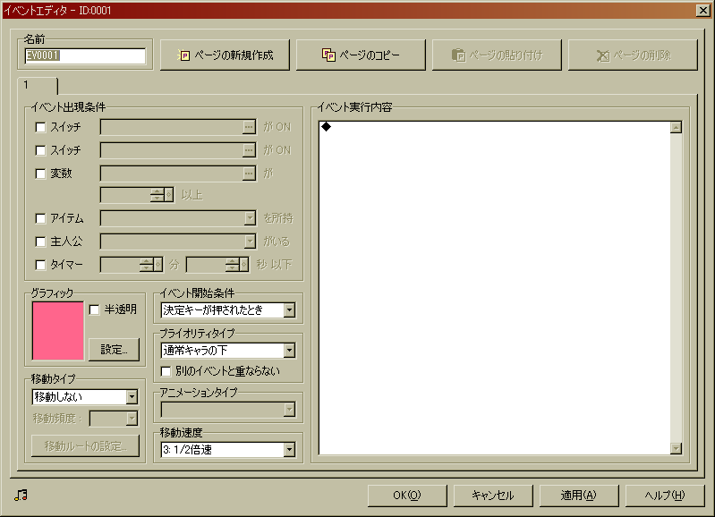Close the event editor window
Screen dimensions: 715x517
702,10
